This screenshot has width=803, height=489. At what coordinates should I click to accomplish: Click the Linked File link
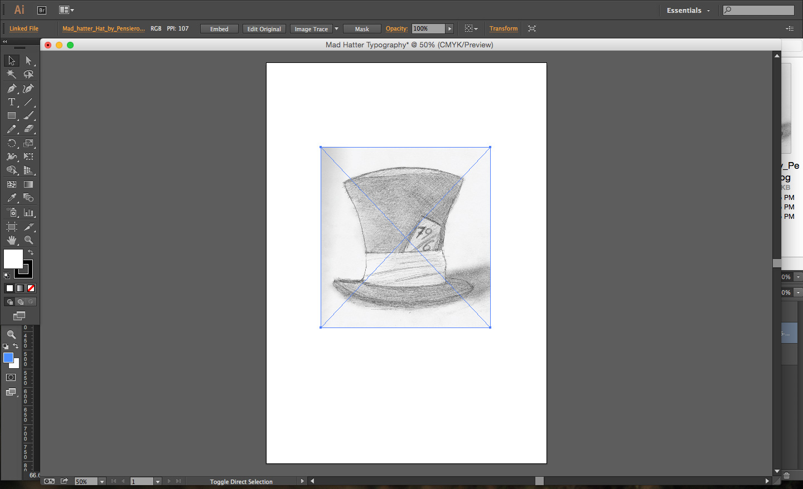pyautogui.click(x=24, y=28)
